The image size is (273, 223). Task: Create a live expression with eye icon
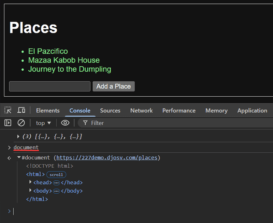[x=65, y=123]
